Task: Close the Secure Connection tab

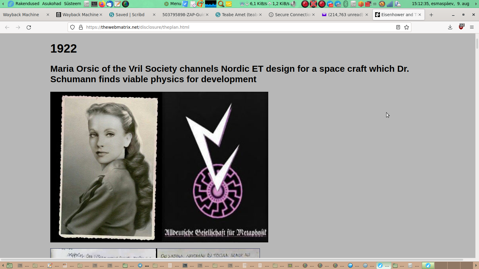Action: click(313, 15)
